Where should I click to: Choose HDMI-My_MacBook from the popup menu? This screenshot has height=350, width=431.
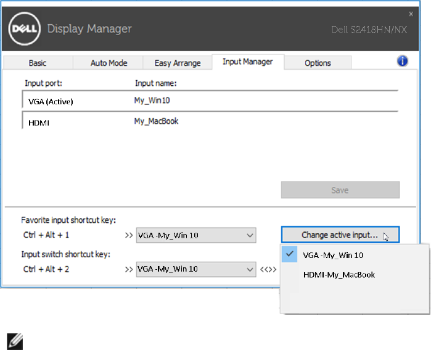pos(339,275)
